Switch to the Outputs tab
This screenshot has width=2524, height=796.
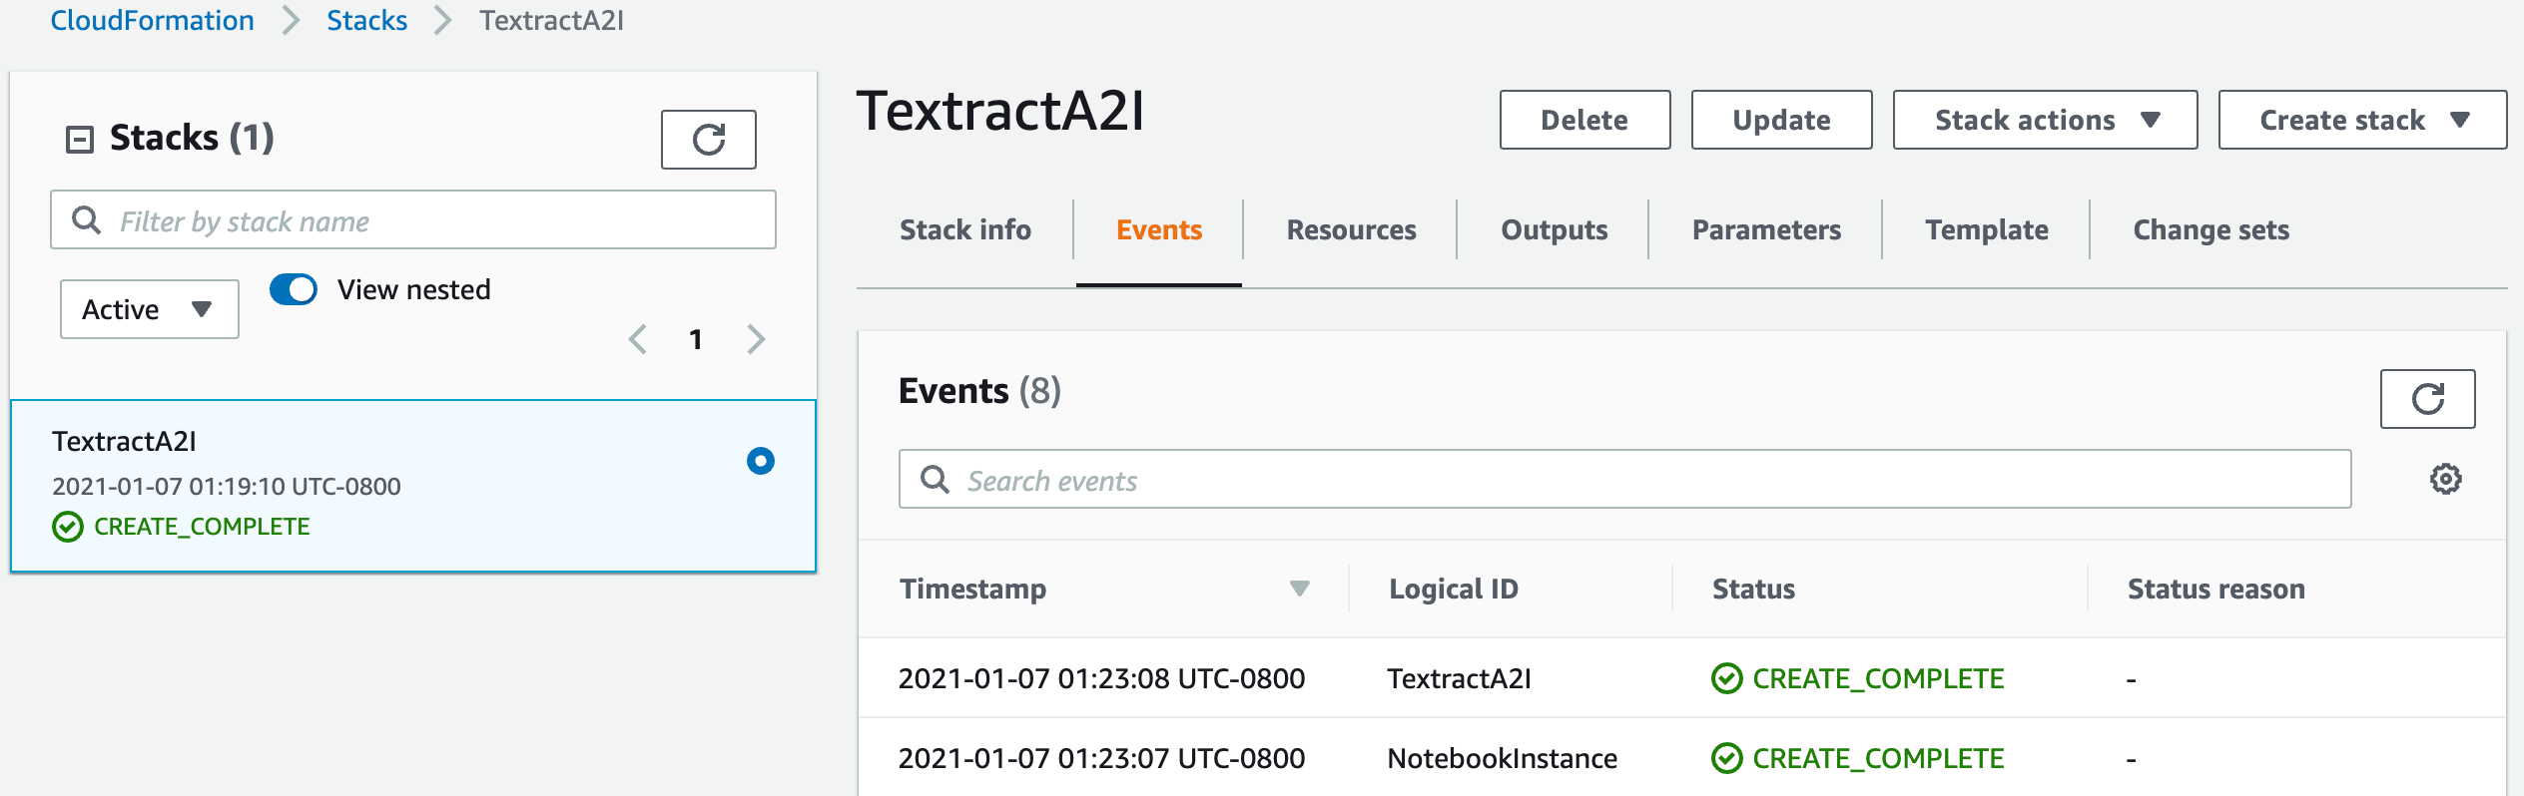(x=1555, y=229)
